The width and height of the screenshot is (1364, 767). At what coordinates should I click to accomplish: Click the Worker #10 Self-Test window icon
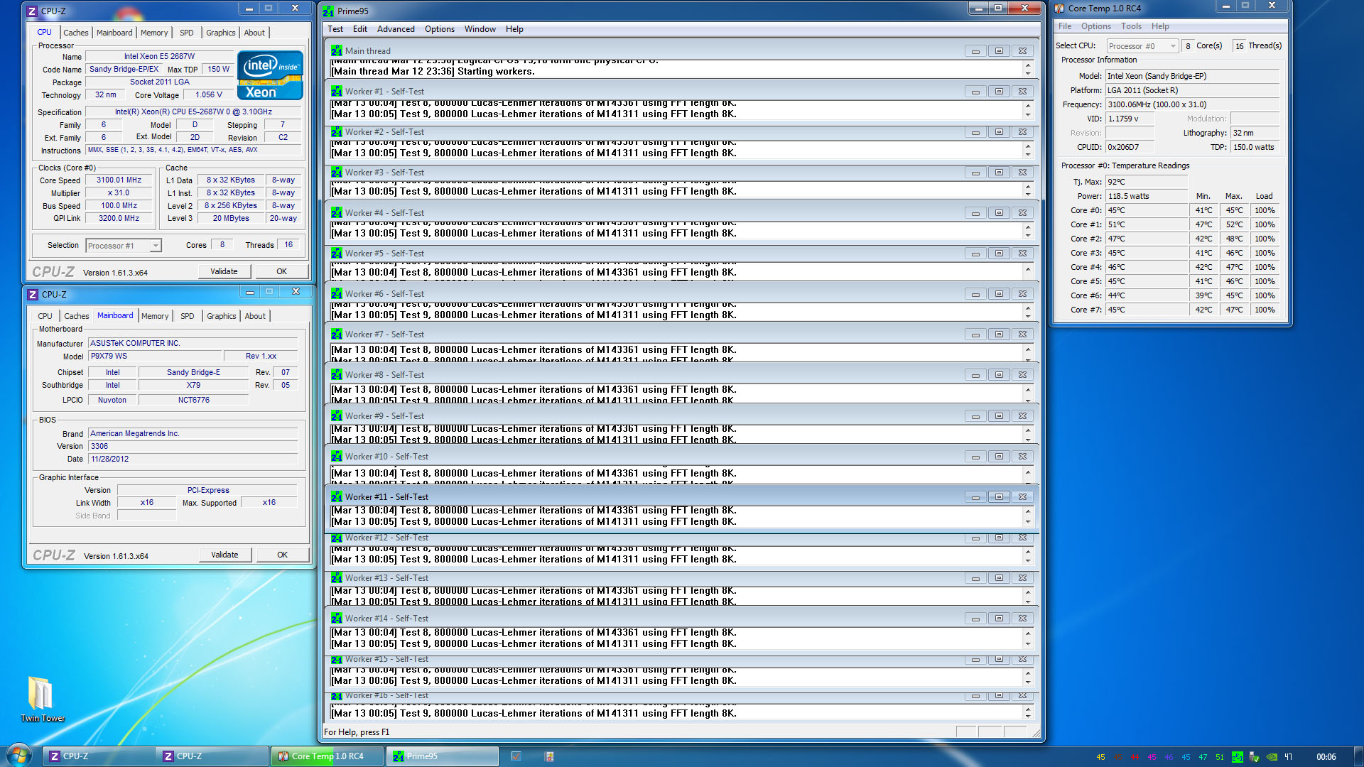click(337, 457)
